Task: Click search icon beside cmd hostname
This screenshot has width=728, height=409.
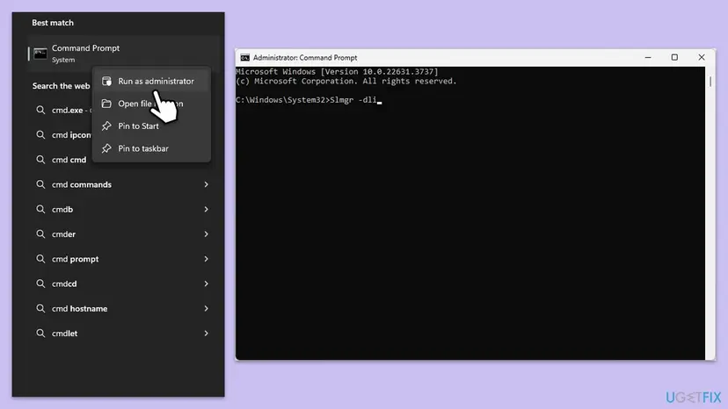Action: pos(40,308)
